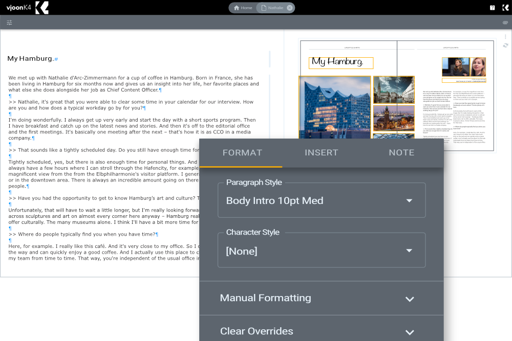Switch to the INSERT tab
This screenshot has width=512, height=341.
tap(322, 152)
